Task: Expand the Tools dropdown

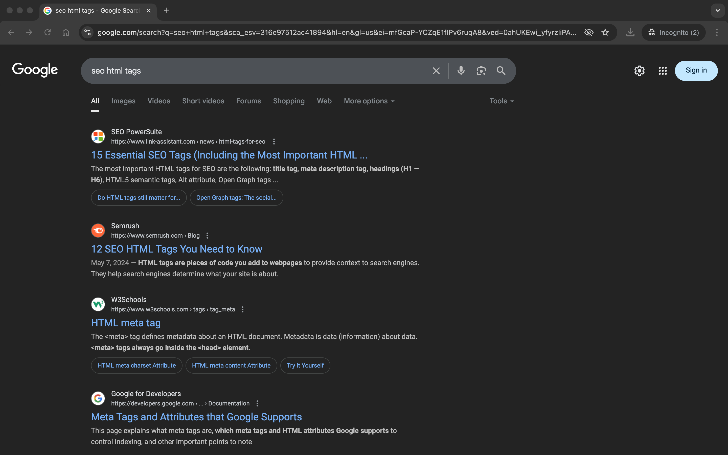Action: coord(502,101)
